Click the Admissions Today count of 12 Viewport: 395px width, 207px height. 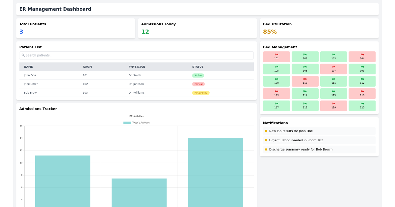click(145, 32)
